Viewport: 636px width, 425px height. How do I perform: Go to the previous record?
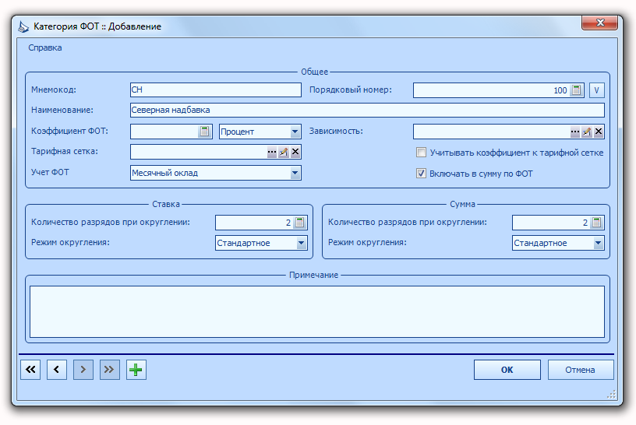tap(57, 370)
